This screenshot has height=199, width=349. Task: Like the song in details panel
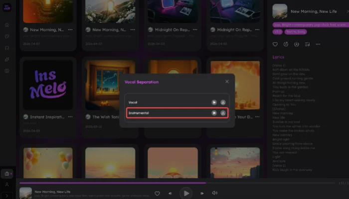(x=275, y=44)
